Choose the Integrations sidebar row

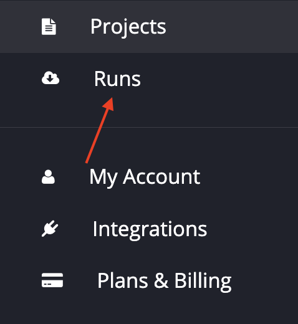[149, 229]
